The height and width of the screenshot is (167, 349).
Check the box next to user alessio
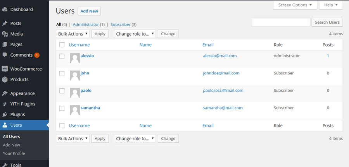pyautogui.click(x=62, y=56)
